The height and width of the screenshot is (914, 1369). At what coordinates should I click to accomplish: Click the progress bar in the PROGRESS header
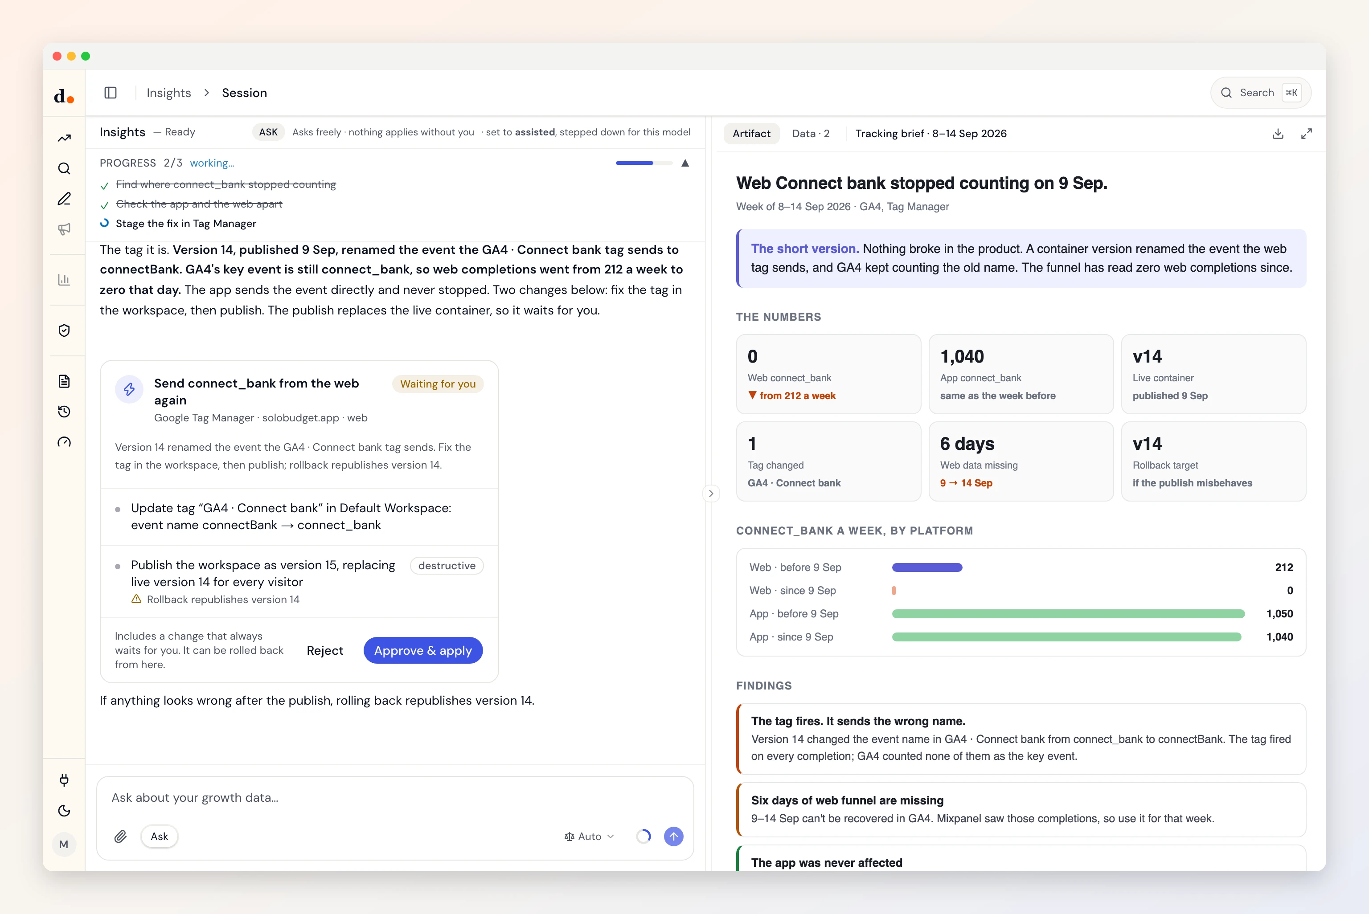tap(644, 163)
